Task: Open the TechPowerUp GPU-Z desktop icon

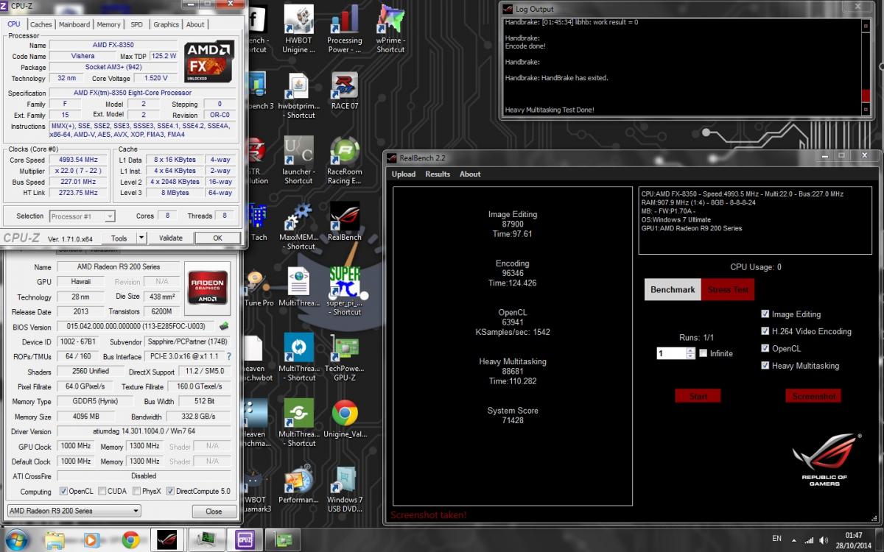Action: click(344, 358)
